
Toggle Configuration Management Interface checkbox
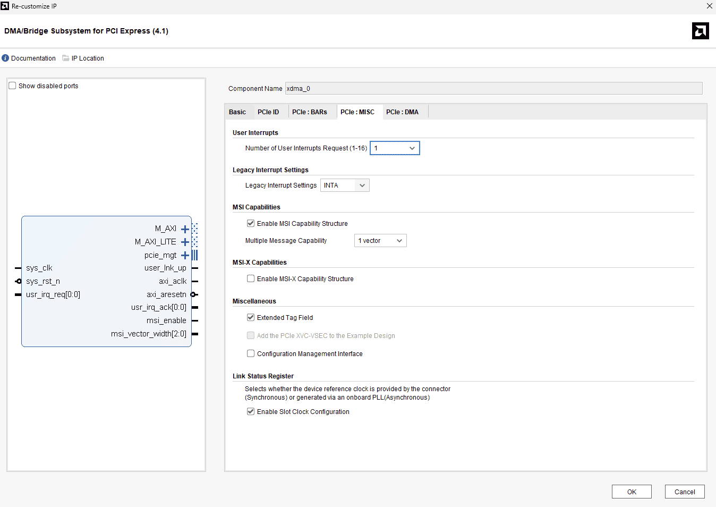pos(251,354)
